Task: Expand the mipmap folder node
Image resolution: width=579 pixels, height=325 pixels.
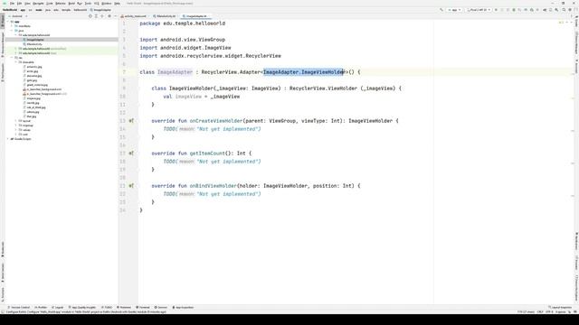Action: (x=16, y=125)
